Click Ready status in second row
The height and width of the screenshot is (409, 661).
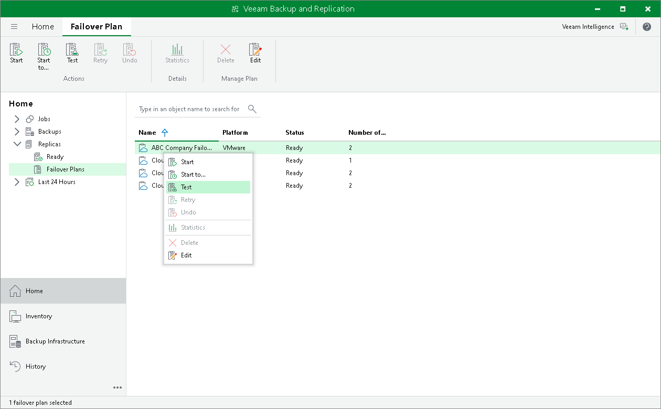coord(294,160)
